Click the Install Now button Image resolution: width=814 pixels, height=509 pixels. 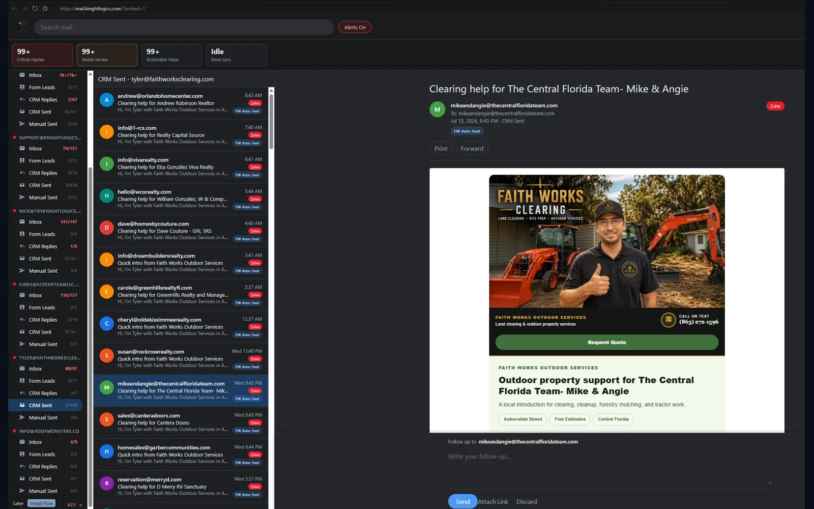pos(41,503)
